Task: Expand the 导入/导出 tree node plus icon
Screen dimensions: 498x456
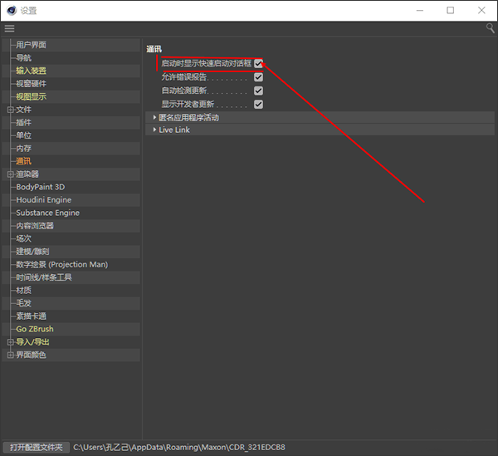Action: click(x=10, y=342)
